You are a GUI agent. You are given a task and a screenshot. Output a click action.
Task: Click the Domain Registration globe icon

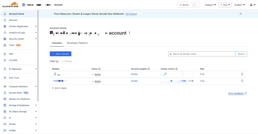tap(5, 26)
